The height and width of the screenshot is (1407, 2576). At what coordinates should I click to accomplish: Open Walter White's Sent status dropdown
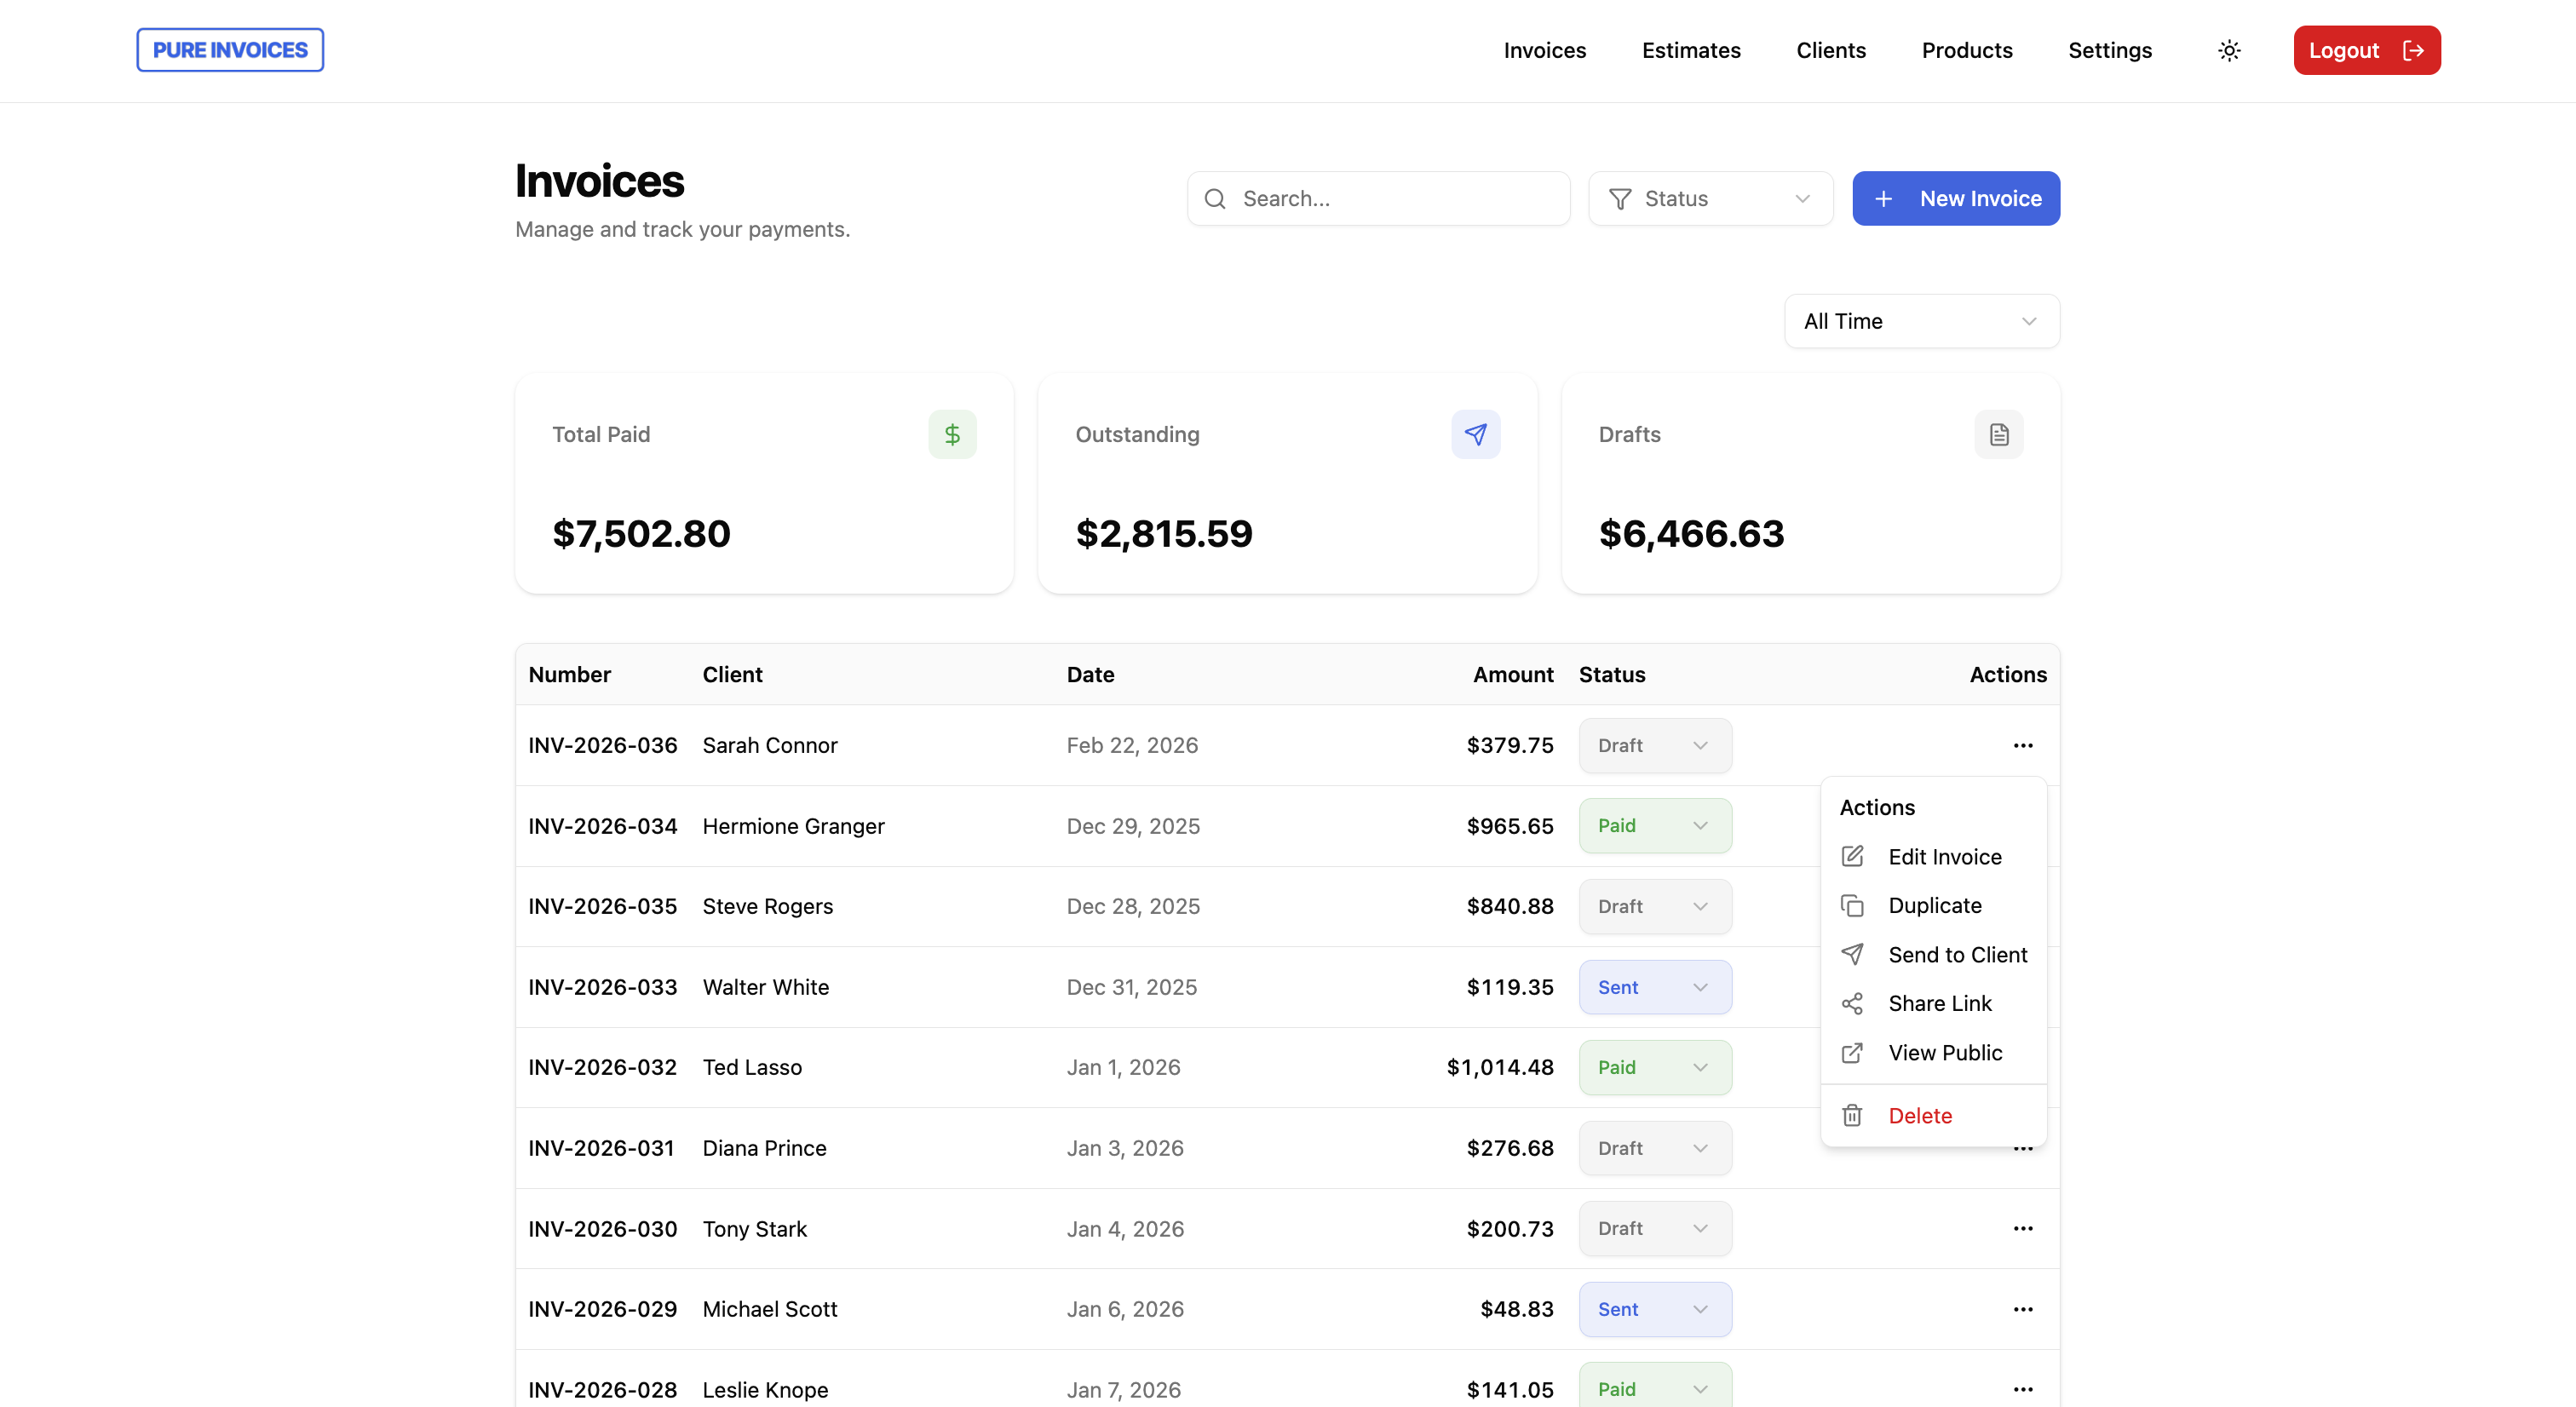coord(1655,987)
